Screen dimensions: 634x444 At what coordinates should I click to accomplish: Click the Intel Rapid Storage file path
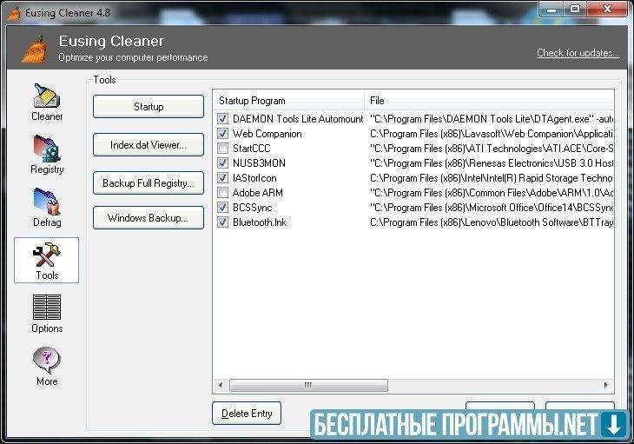pyautogui.click(x=492, y=178)
